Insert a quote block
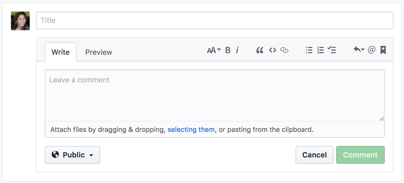Screen dimensions: 404x183 point(260,50)
